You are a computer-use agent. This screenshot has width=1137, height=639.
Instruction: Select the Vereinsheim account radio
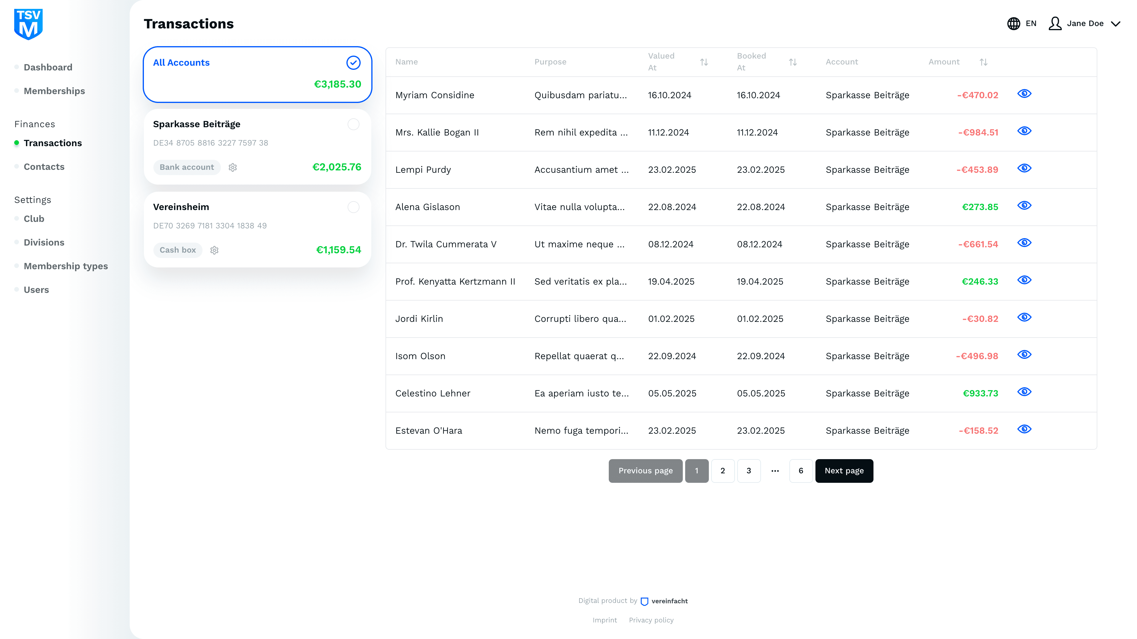click(353, 207)
